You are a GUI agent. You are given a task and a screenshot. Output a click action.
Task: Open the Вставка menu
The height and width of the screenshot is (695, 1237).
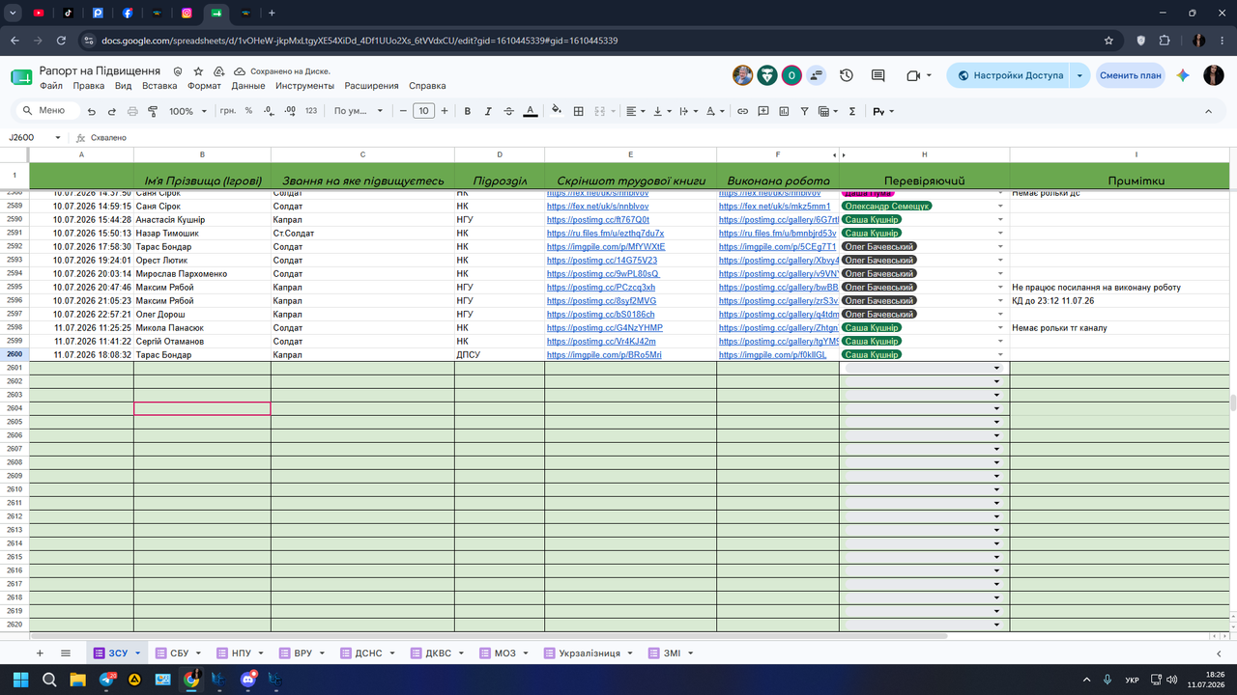159,86
